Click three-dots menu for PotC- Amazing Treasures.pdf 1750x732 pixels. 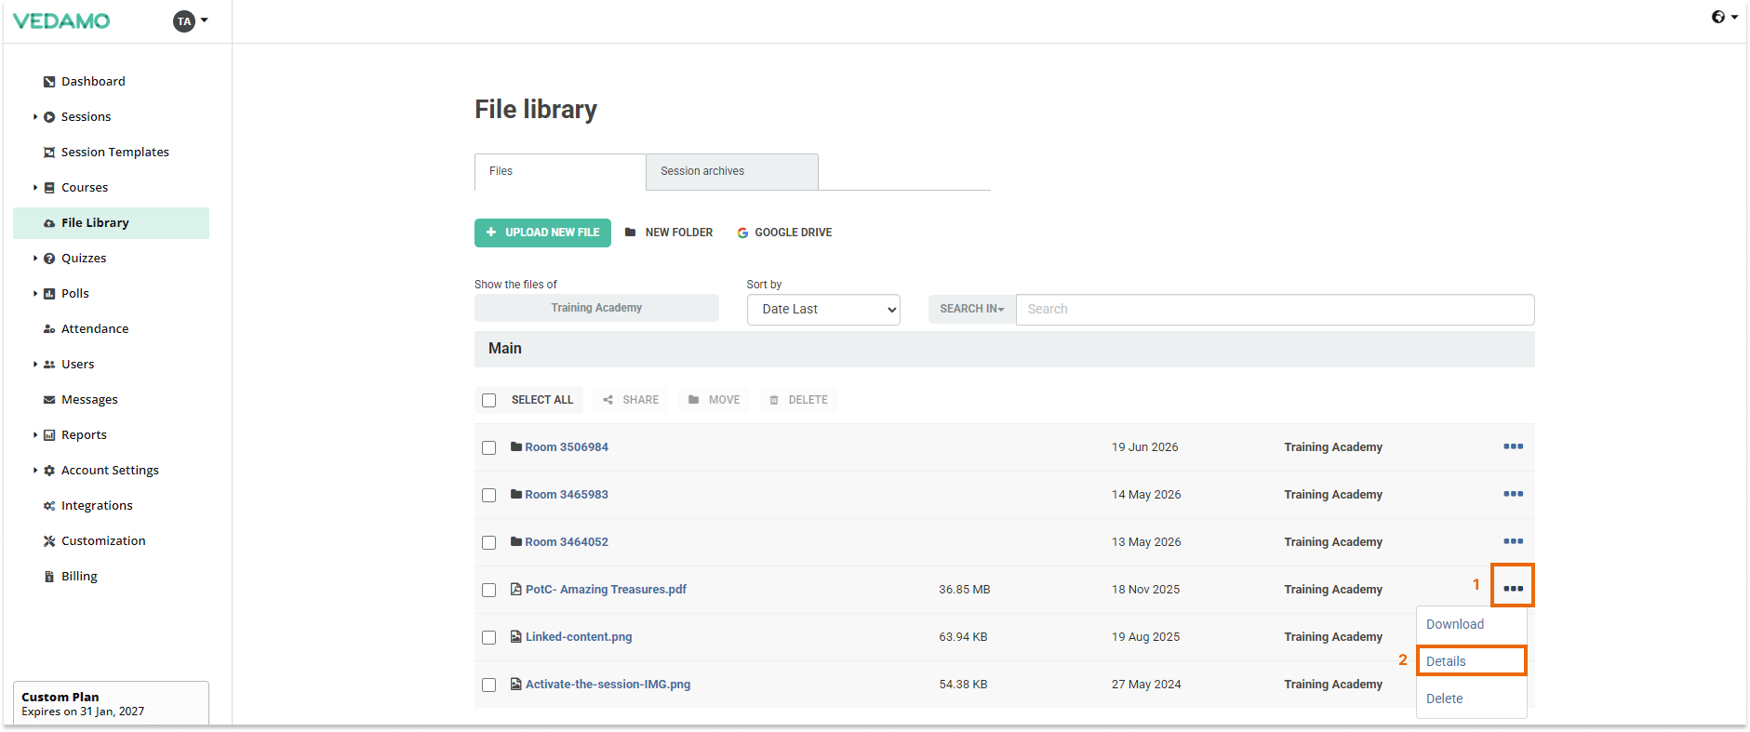pyautogui.click(x=1514, y=589)
